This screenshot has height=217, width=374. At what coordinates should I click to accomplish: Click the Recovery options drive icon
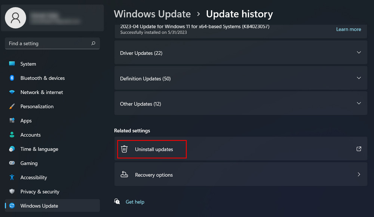124,174
